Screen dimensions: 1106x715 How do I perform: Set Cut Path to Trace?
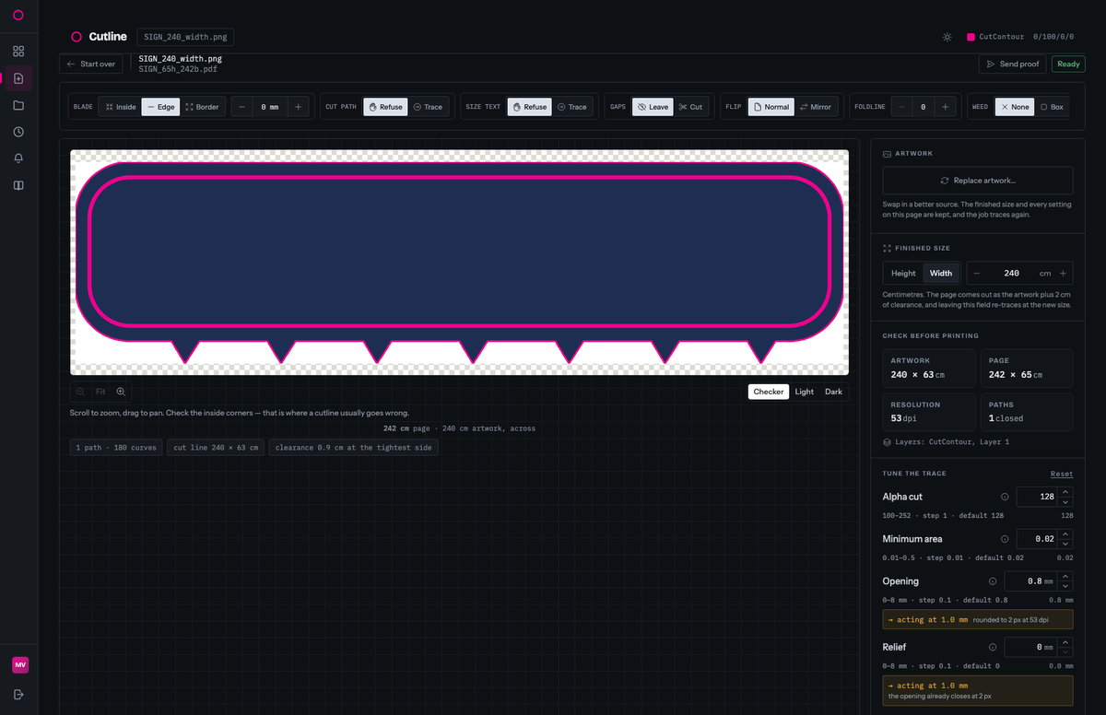[428, 107]
